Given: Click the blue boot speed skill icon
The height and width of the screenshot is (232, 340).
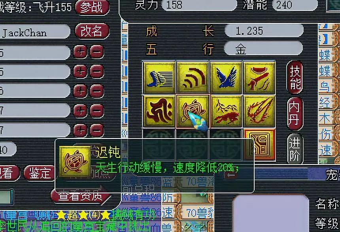Looking at the screenshot, I should pos(159,77).
